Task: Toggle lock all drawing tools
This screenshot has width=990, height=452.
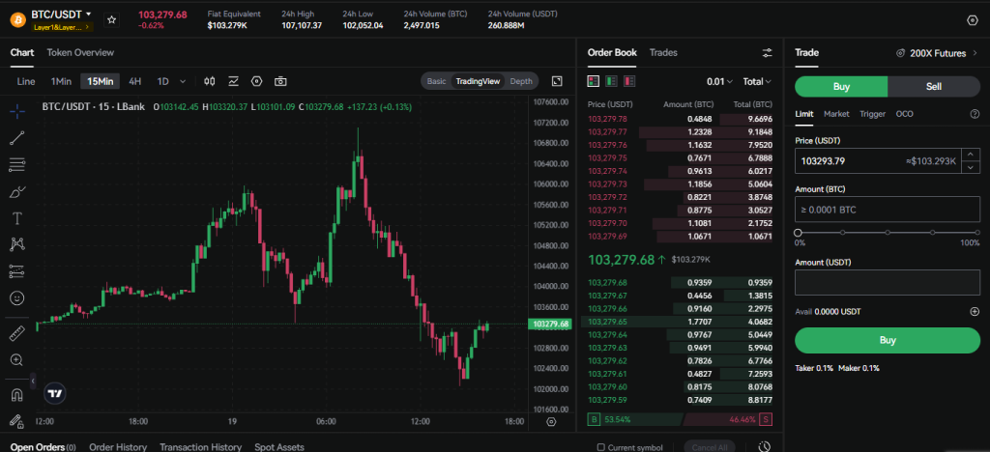Action: [x=17, y=420]
